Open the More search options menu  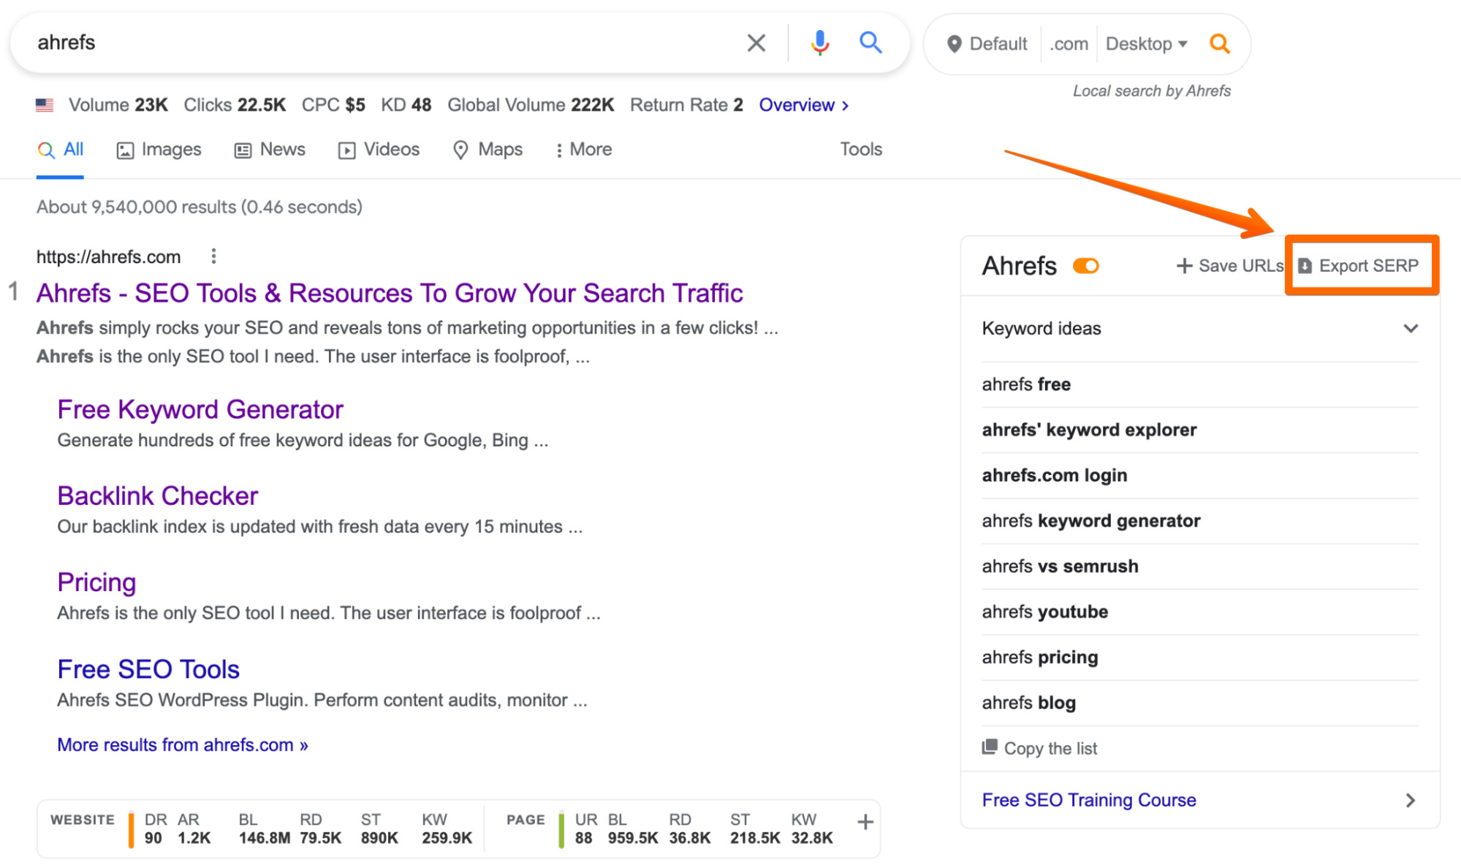pyautogui.click(x=583, y=150)
